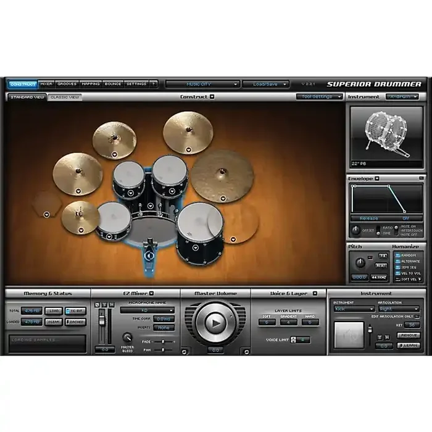Toggle the 16-bit memory option
Viewport: 432px width, 432px height.
(75, 311)
